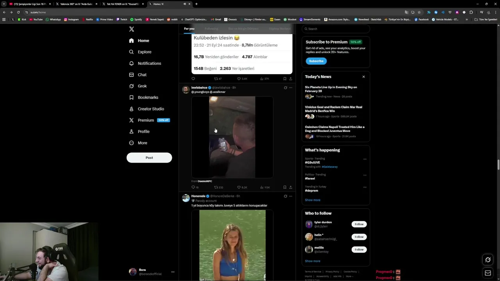Open the Twitch bookmark
500x281 pixels.
coord(121,20)
